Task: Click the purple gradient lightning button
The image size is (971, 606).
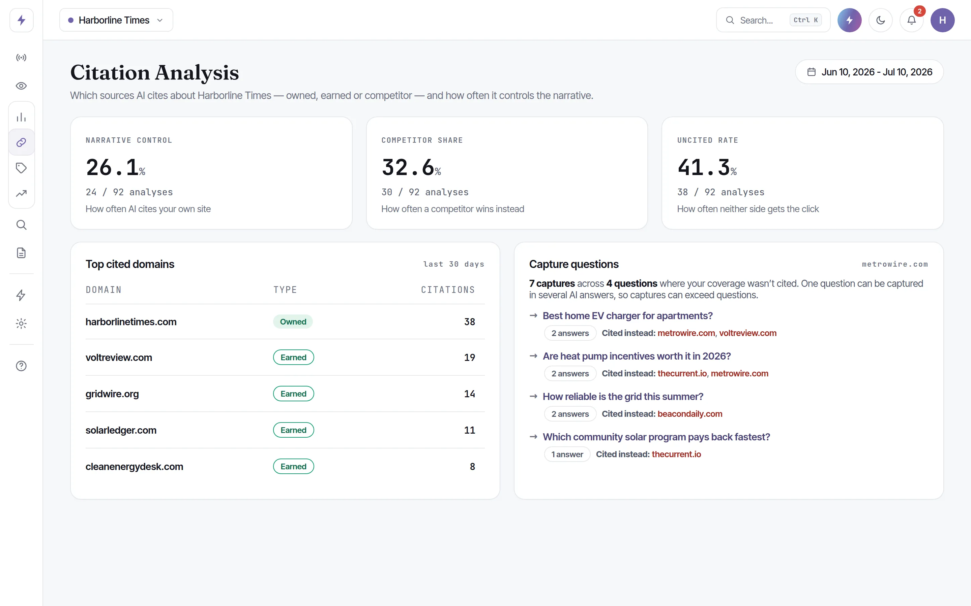Action: [x=849, y=20]
